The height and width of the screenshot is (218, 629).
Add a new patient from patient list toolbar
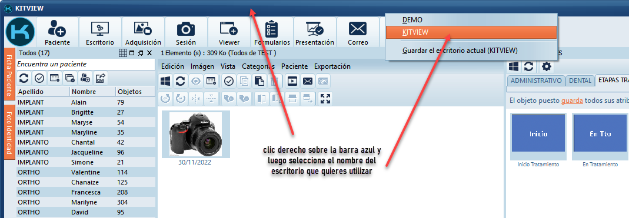pos(85,78)
